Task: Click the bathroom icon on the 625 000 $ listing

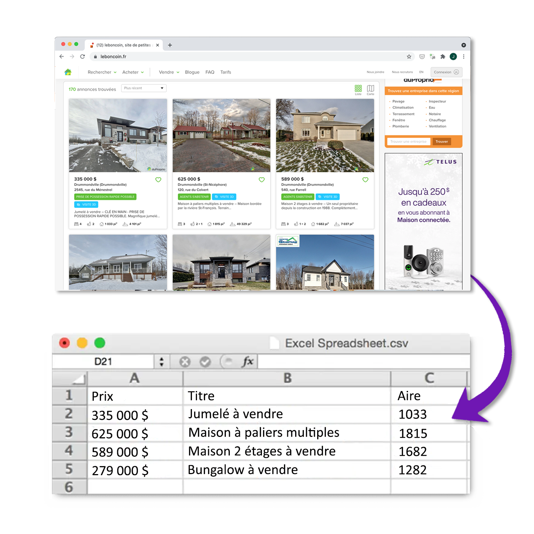Action: coord(193,224)
